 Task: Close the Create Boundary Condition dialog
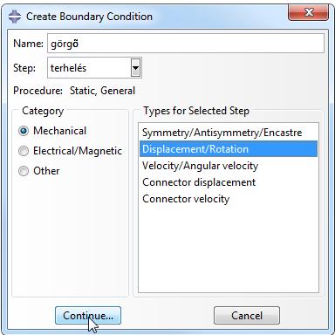pyautogui.click(x=309, y=13)
